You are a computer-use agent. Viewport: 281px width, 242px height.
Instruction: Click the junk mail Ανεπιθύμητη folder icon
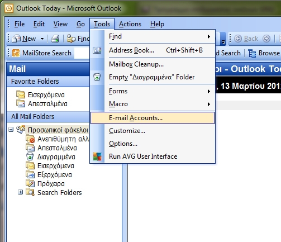point(30,139)
